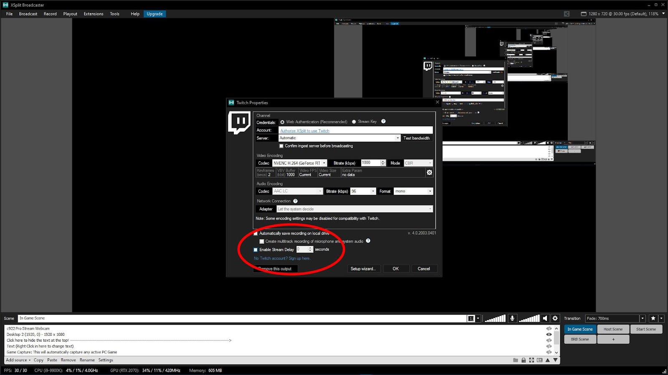Click the microphone volume level bars
This screenshot has width=668, height=375.
(495, 318)
